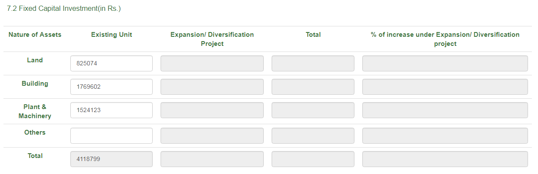
Task: Click the empty Others Existing Unit field
Action: (111, 135)
